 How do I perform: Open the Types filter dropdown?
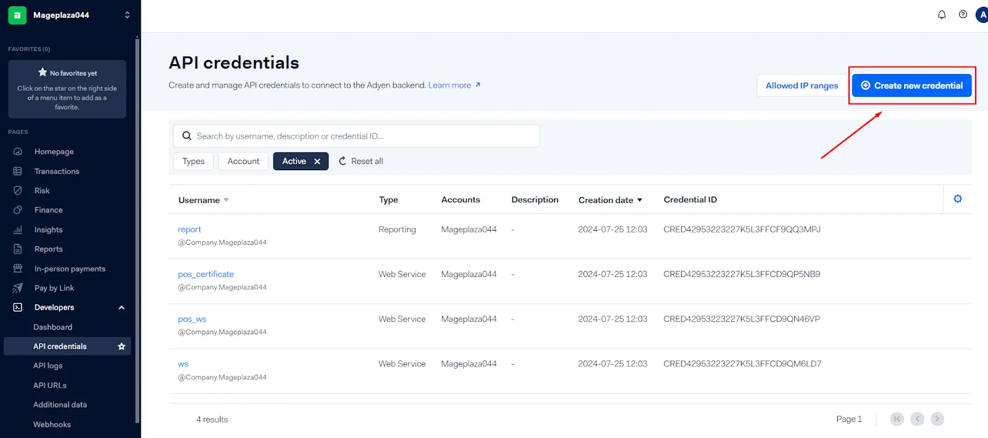pyautogui.click(x=193, y=162)
